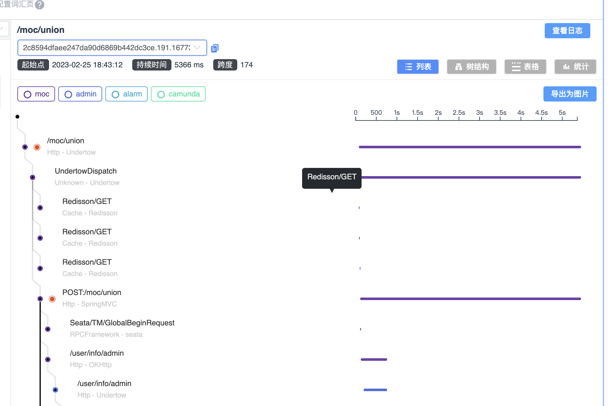Switch to the 统计 statistics view tab
This screenshot has width=608, height=406.
coord(575,67)
